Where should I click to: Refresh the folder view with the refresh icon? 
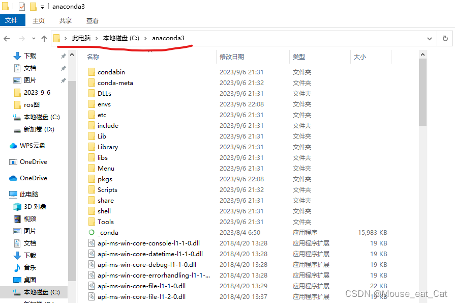[x=445, y=38]
